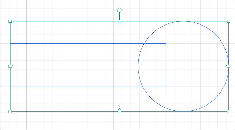Select the blue rectangle by its top edge
The width and height of the screenshot is (235, 130).
click(x=75, y=44)
